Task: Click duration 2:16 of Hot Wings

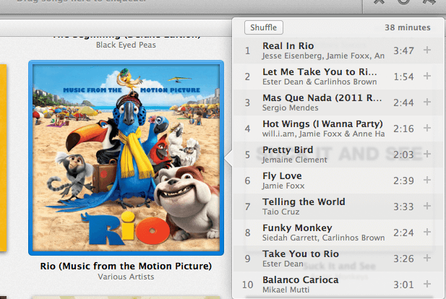Action: point(403,129)
